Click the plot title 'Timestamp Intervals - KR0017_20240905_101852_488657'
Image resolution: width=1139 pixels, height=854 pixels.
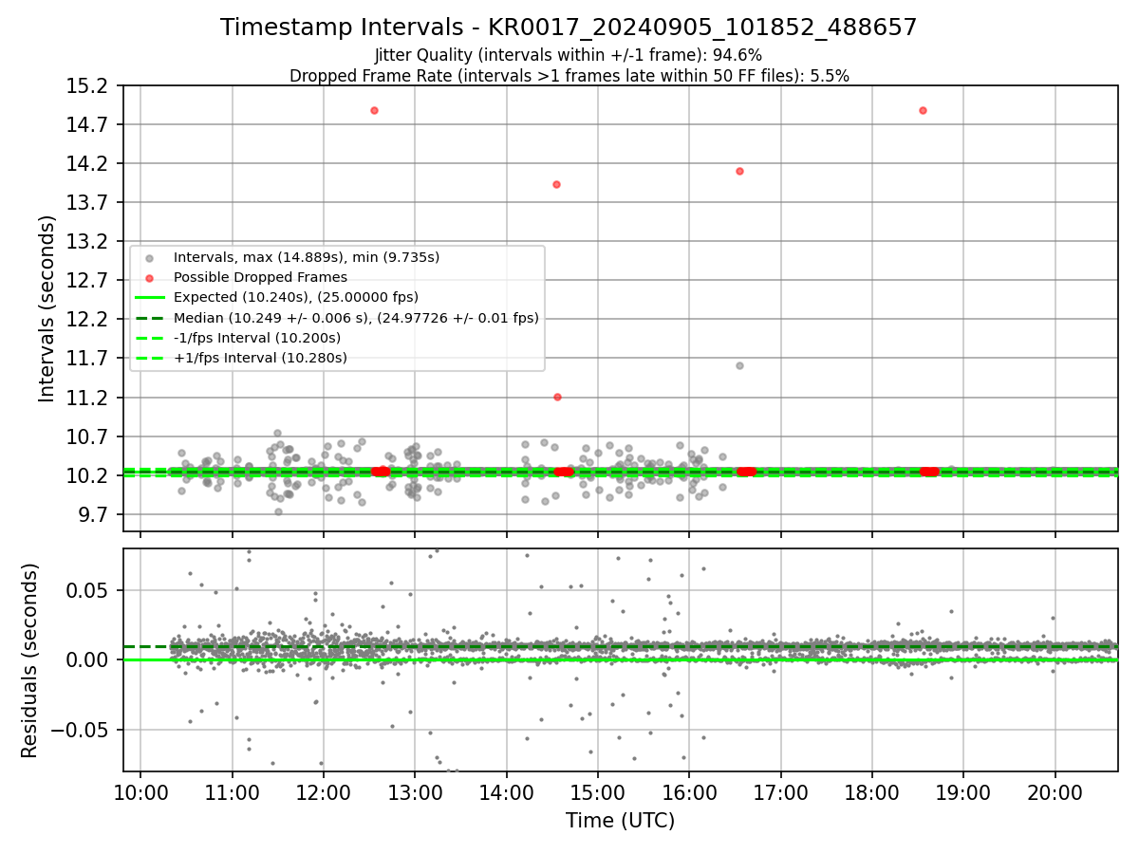pyautogui.click(x=569, y=28)
